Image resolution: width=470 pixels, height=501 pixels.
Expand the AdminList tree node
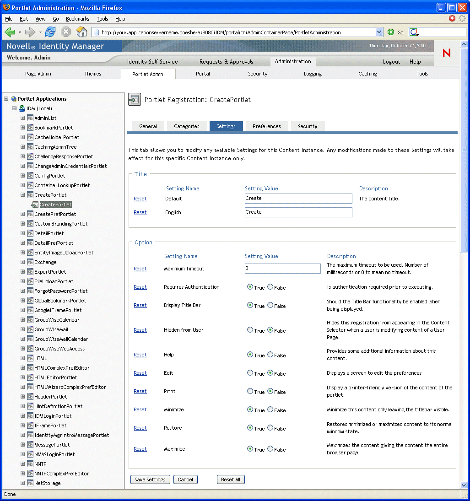coord(23,118)
